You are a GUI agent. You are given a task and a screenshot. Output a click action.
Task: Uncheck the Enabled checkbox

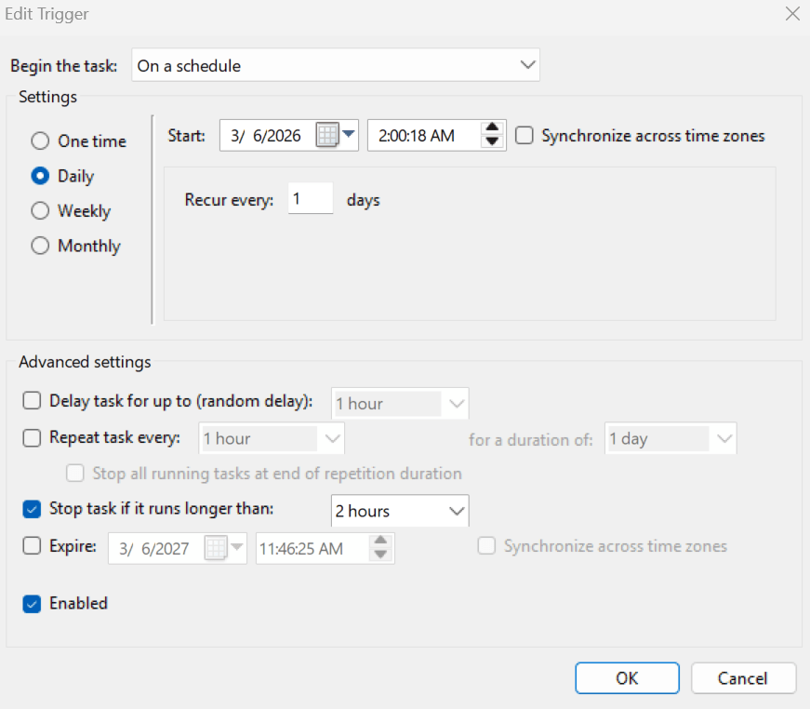[32, 604]
